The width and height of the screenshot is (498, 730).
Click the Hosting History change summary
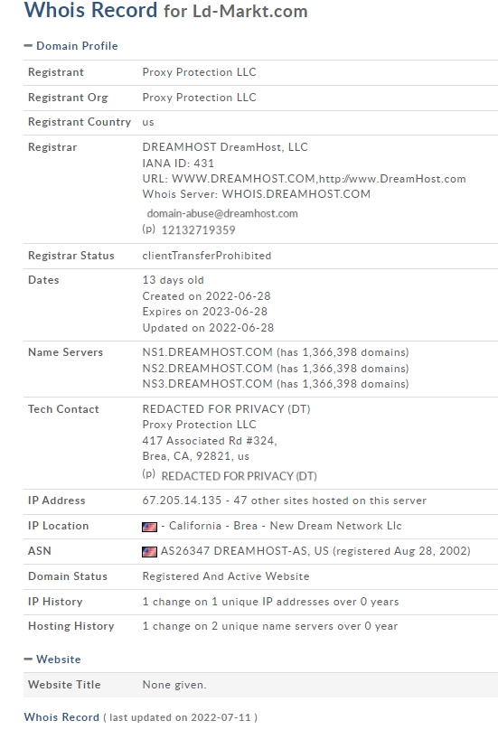coord(269,626)
